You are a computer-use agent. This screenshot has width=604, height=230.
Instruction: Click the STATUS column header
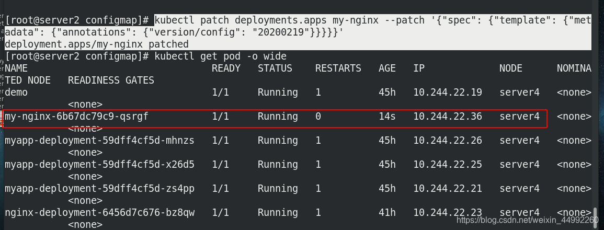(275, 68)
